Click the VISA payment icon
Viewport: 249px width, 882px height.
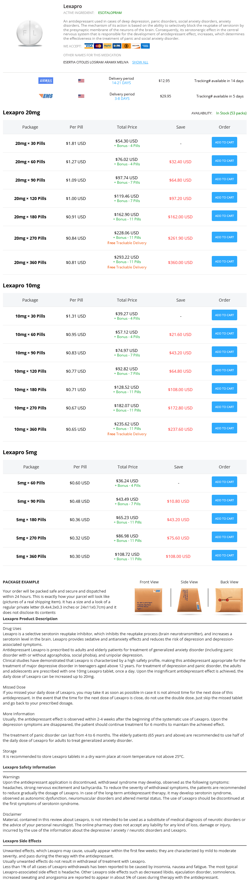tap(89, 46)
